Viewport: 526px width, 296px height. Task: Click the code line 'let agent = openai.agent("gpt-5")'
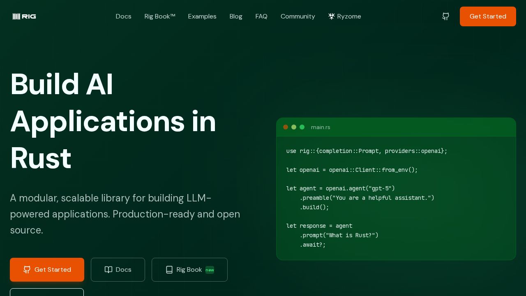(x=341, y=188)
